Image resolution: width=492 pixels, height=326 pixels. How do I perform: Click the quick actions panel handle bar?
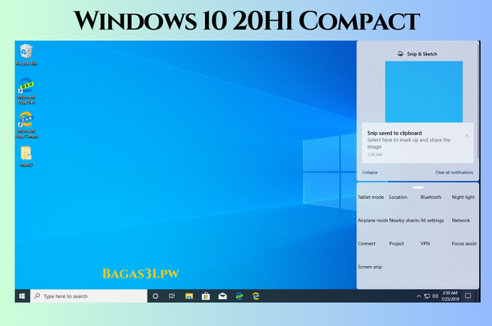(x=417, y=187)
